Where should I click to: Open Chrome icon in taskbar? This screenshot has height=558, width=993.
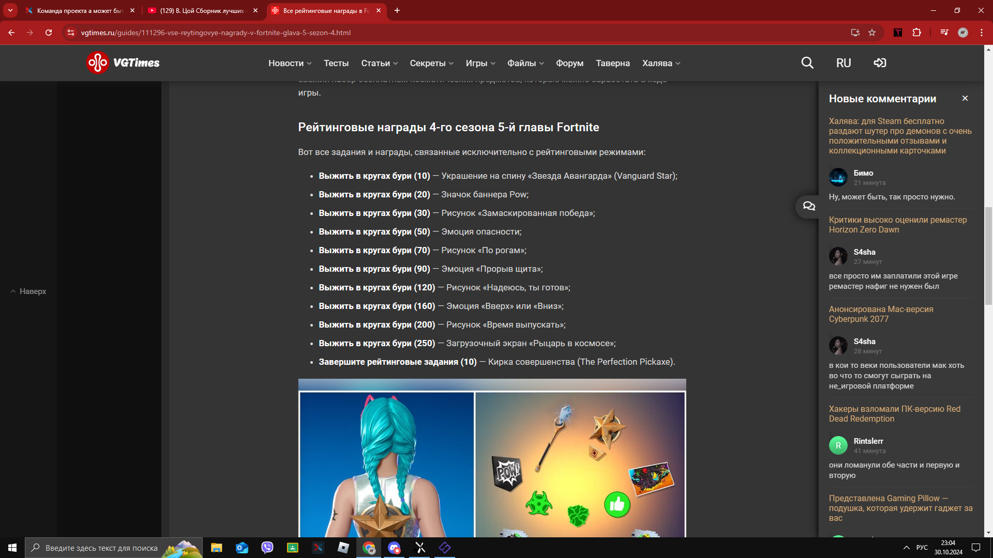click(x=369, y=548)
